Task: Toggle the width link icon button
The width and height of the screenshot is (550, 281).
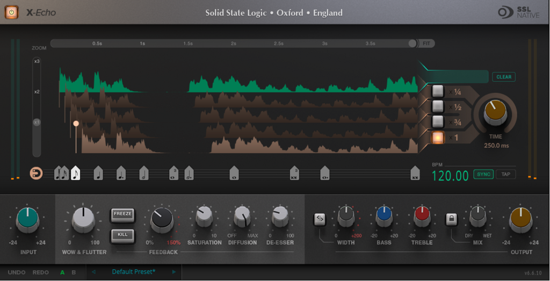Action: (320, 219)
